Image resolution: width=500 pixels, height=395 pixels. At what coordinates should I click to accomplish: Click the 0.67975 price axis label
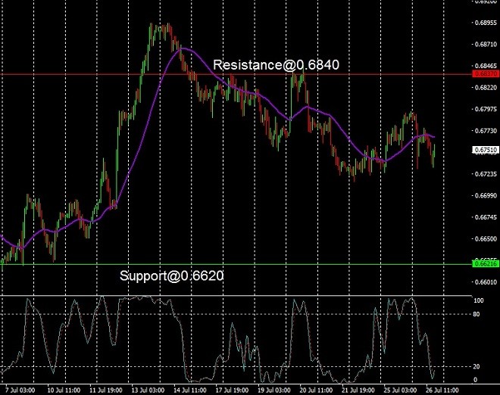(486, 109)
